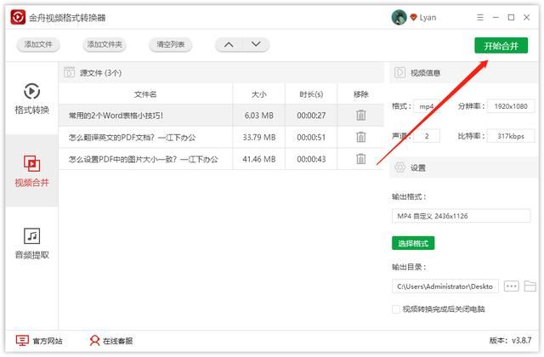Click the 输出格式 field showing MP4 自定义 2436x1126
The image size is (544, 357).
click(461, 216)
